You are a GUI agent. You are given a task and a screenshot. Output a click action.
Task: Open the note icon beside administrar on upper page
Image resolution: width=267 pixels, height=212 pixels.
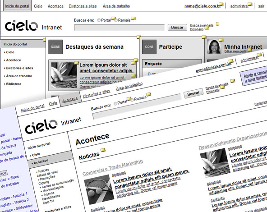pyautogui.click(x=250, y=4)
